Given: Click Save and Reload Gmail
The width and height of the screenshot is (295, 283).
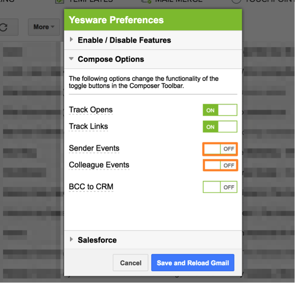Looking at the screenshot, I should click(x=193, y=263).
